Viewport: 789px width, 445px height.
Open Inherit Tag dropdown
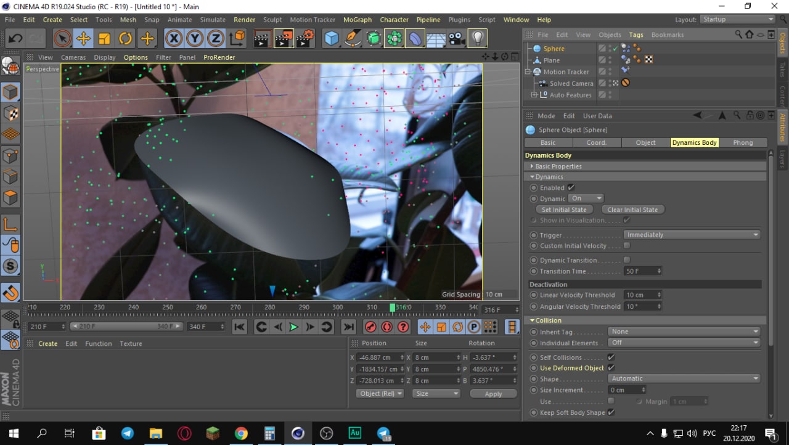pyautogui.click(x=684, y=332)
